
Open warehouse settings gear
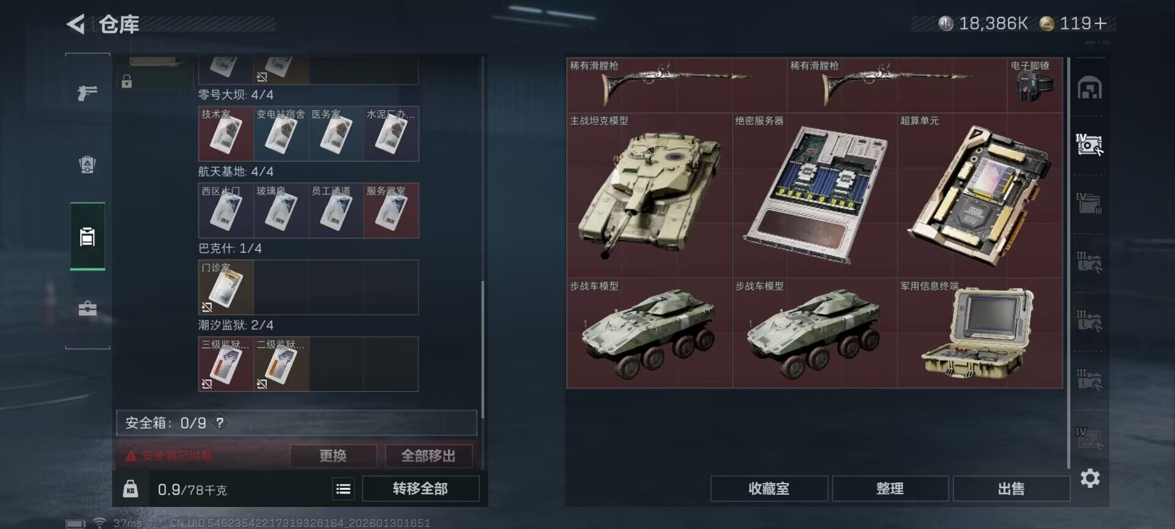[1090, 478]
